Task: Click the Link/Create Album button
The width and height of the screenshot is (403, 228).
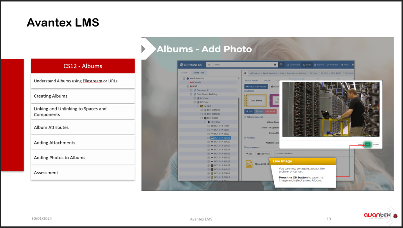Action: pyautogui.click(x=256, y=86)
